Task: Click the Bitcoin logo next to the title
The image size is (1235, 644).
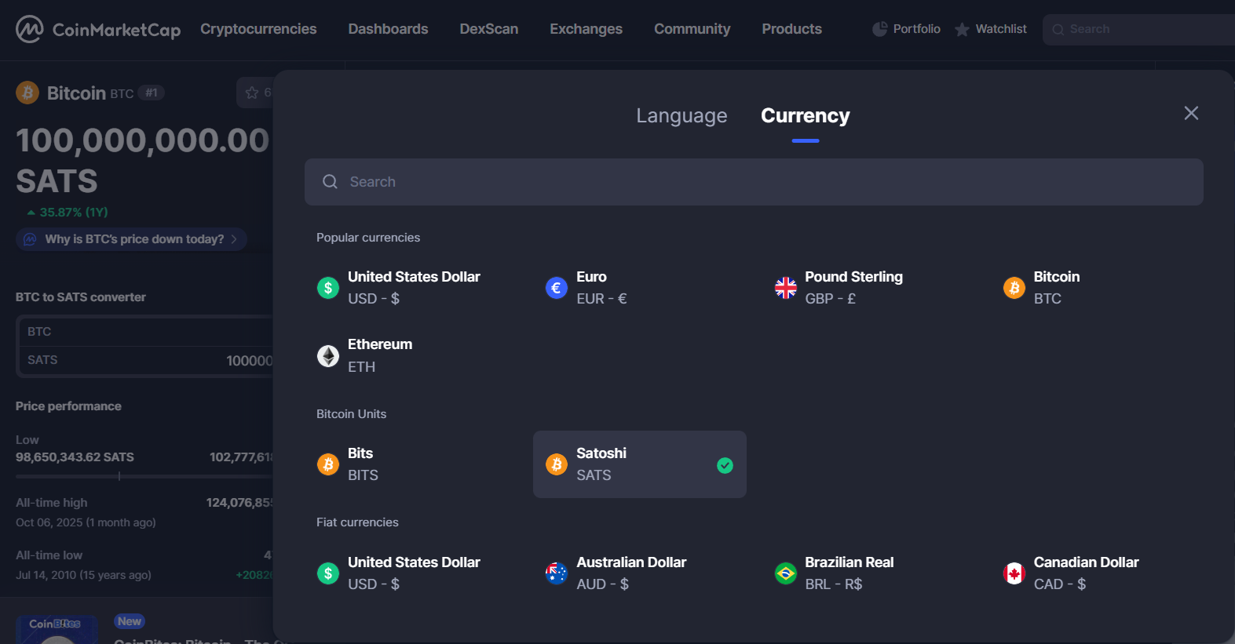Action: [x=27, y=93]
